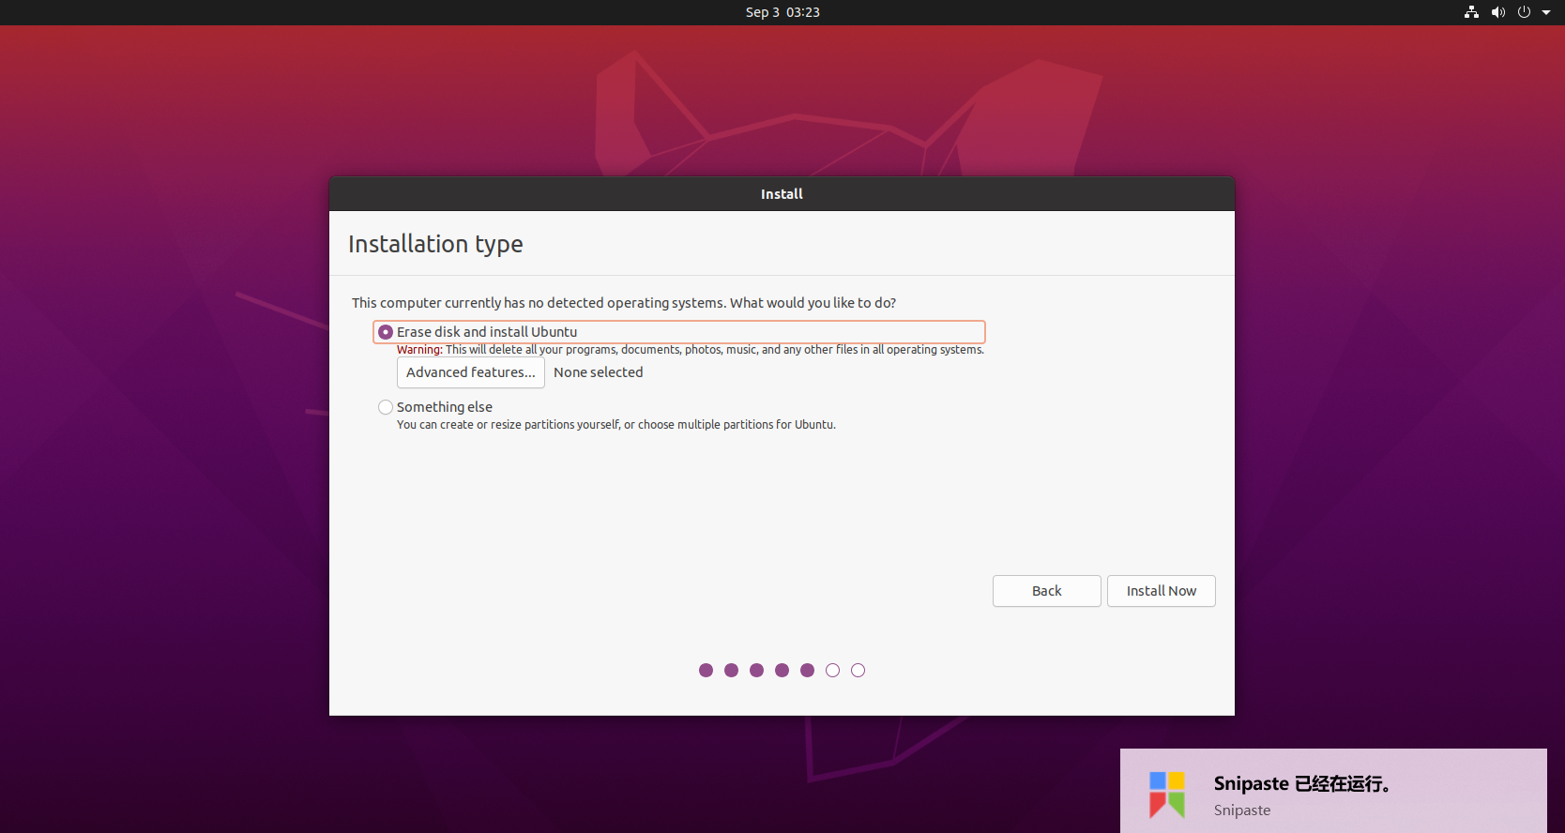Viewport: 1565px width, 833px height.
Task: Open Advanced features dialog
Action: 471,372
